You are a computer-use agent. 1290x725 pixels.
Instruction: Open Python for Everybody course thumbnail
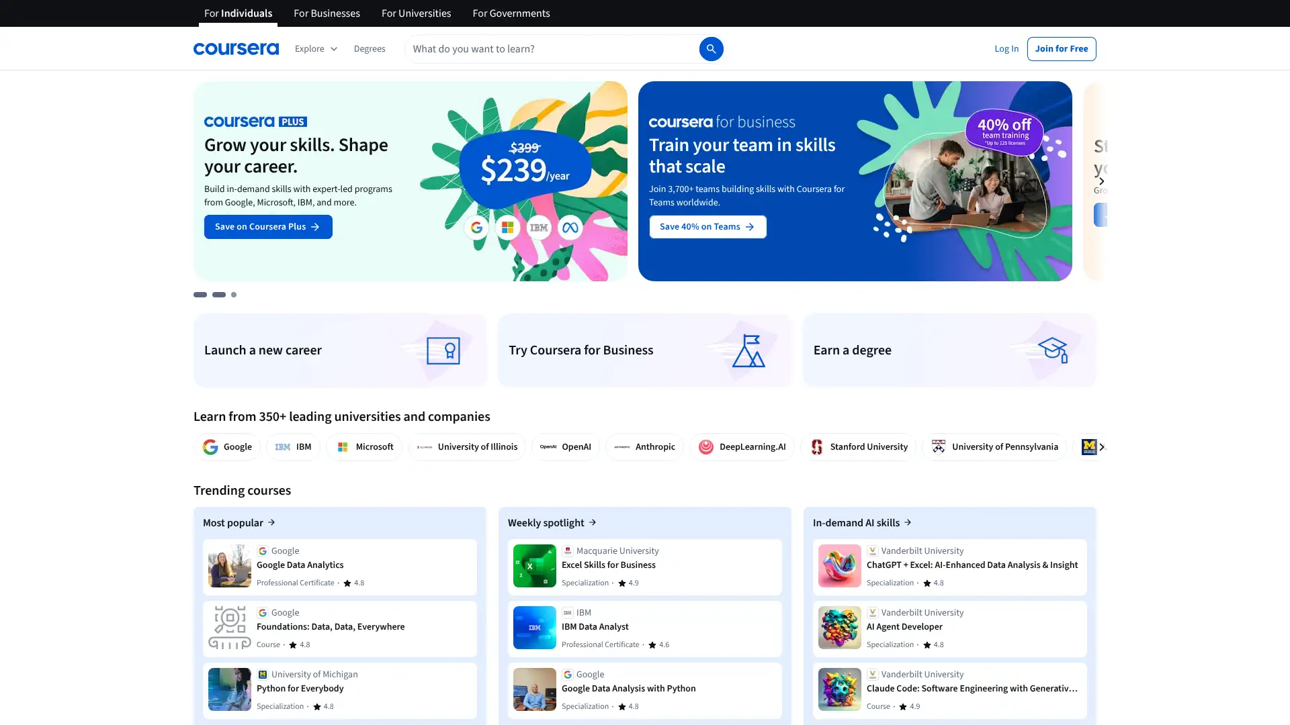[x=230, y=689]
